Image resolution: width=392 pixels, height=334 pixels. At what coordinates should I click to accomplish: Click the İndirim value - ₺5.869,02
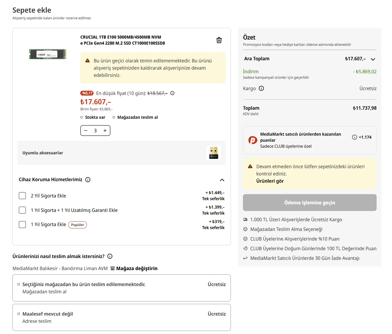coord(365,71)
